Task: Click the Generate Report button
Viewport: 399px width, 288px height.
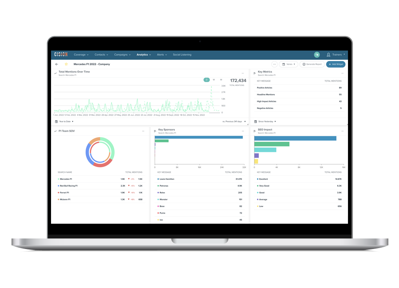Action: (x=312, y=64)
